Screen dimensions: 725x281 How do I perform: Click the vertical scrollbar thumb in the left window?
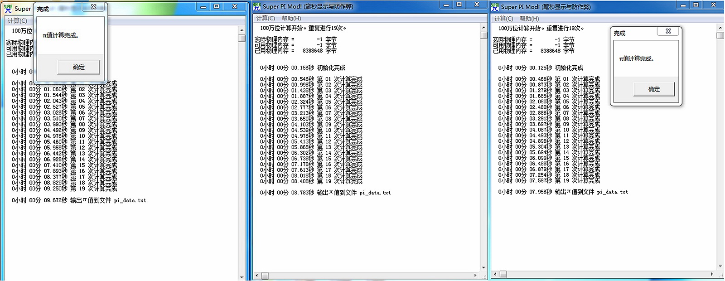tap(242, 38)
